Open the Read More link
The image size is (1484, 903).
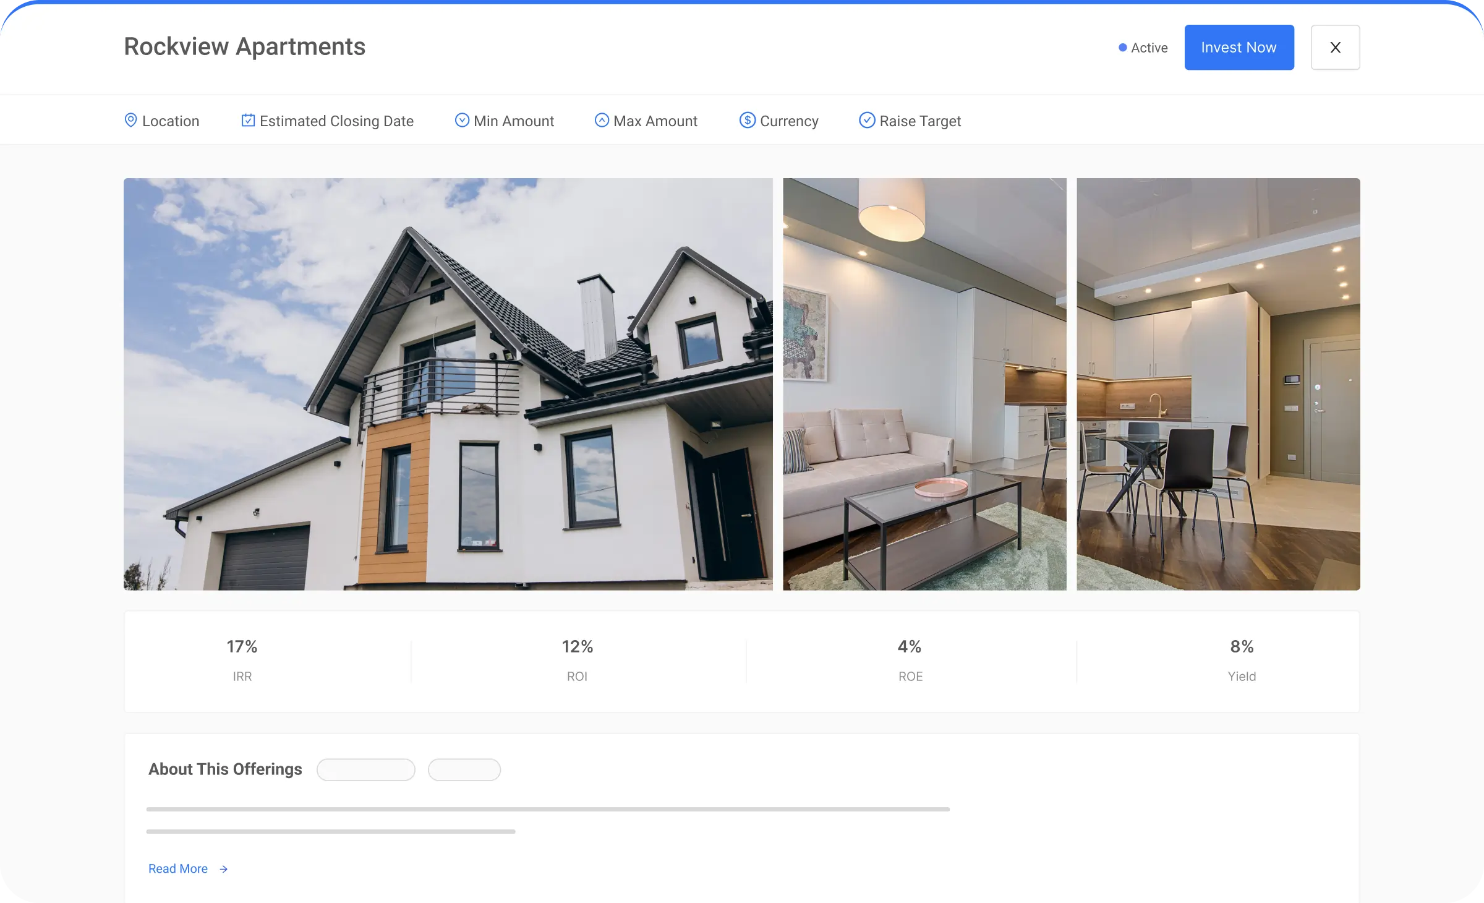[178, 869]
